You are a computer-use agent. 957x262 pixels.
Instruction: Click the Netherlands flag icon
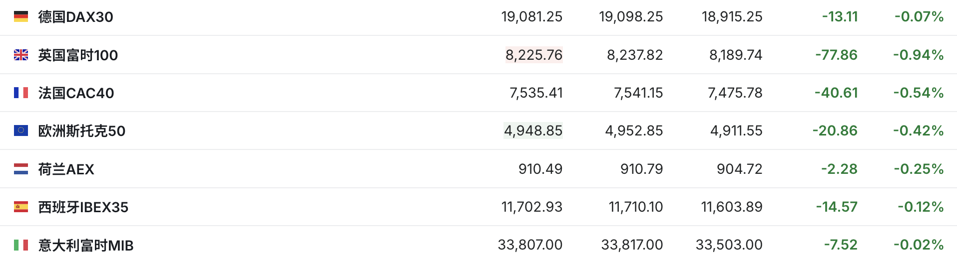[x=21, y=169]
